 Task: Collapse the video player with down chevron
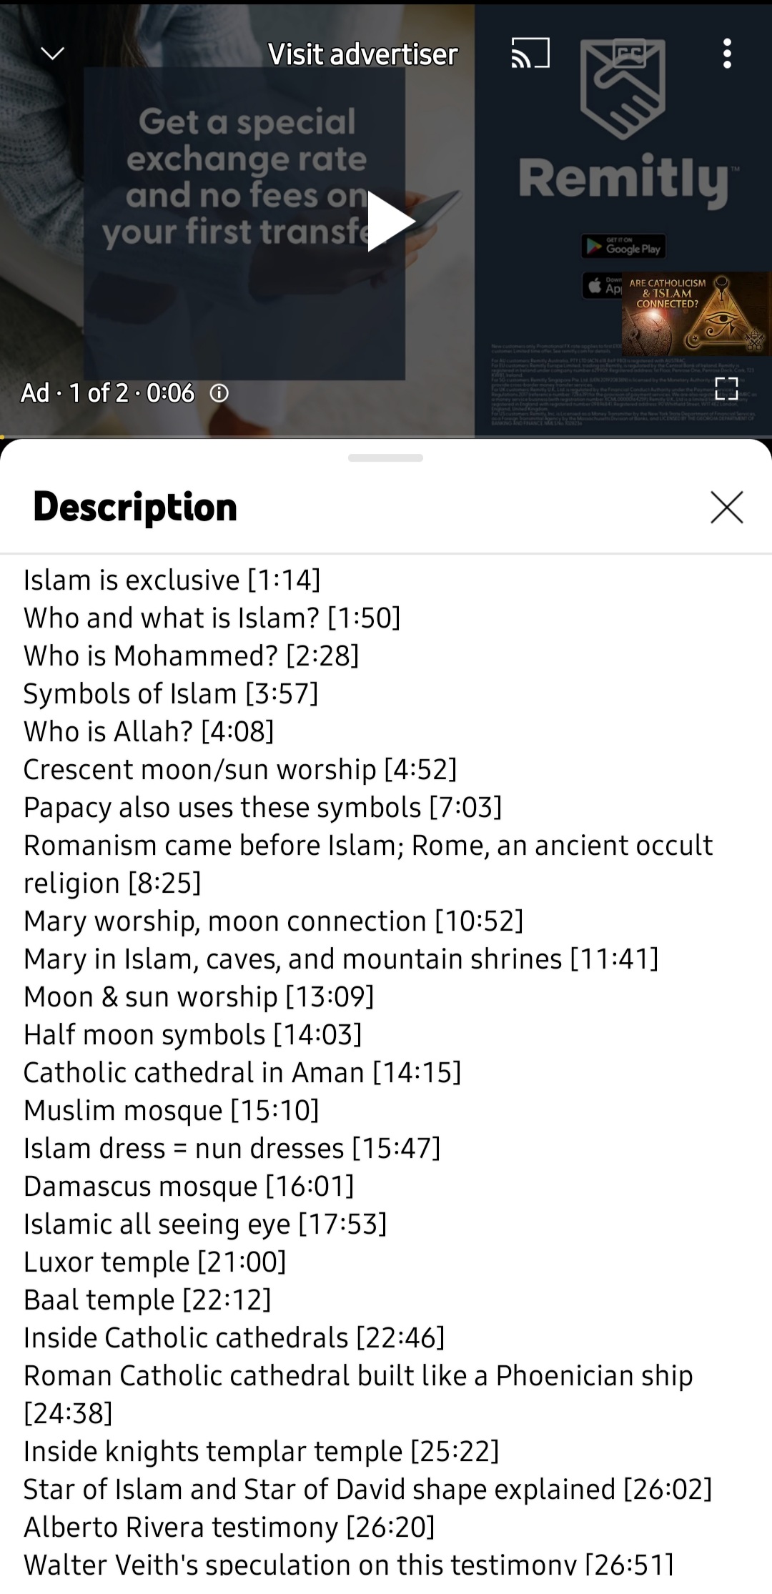[x=52, y=54]
